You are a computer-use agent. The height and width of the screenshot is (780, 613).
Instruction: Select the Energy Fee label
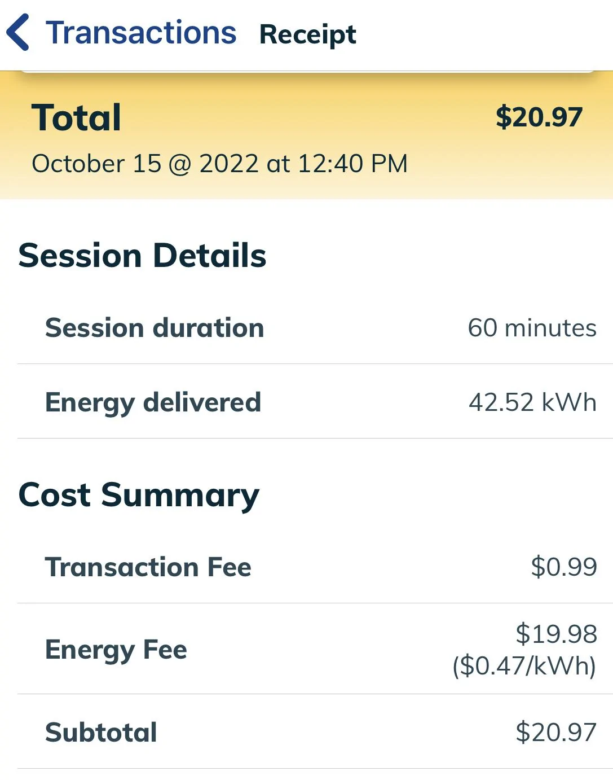click(116, 650)
